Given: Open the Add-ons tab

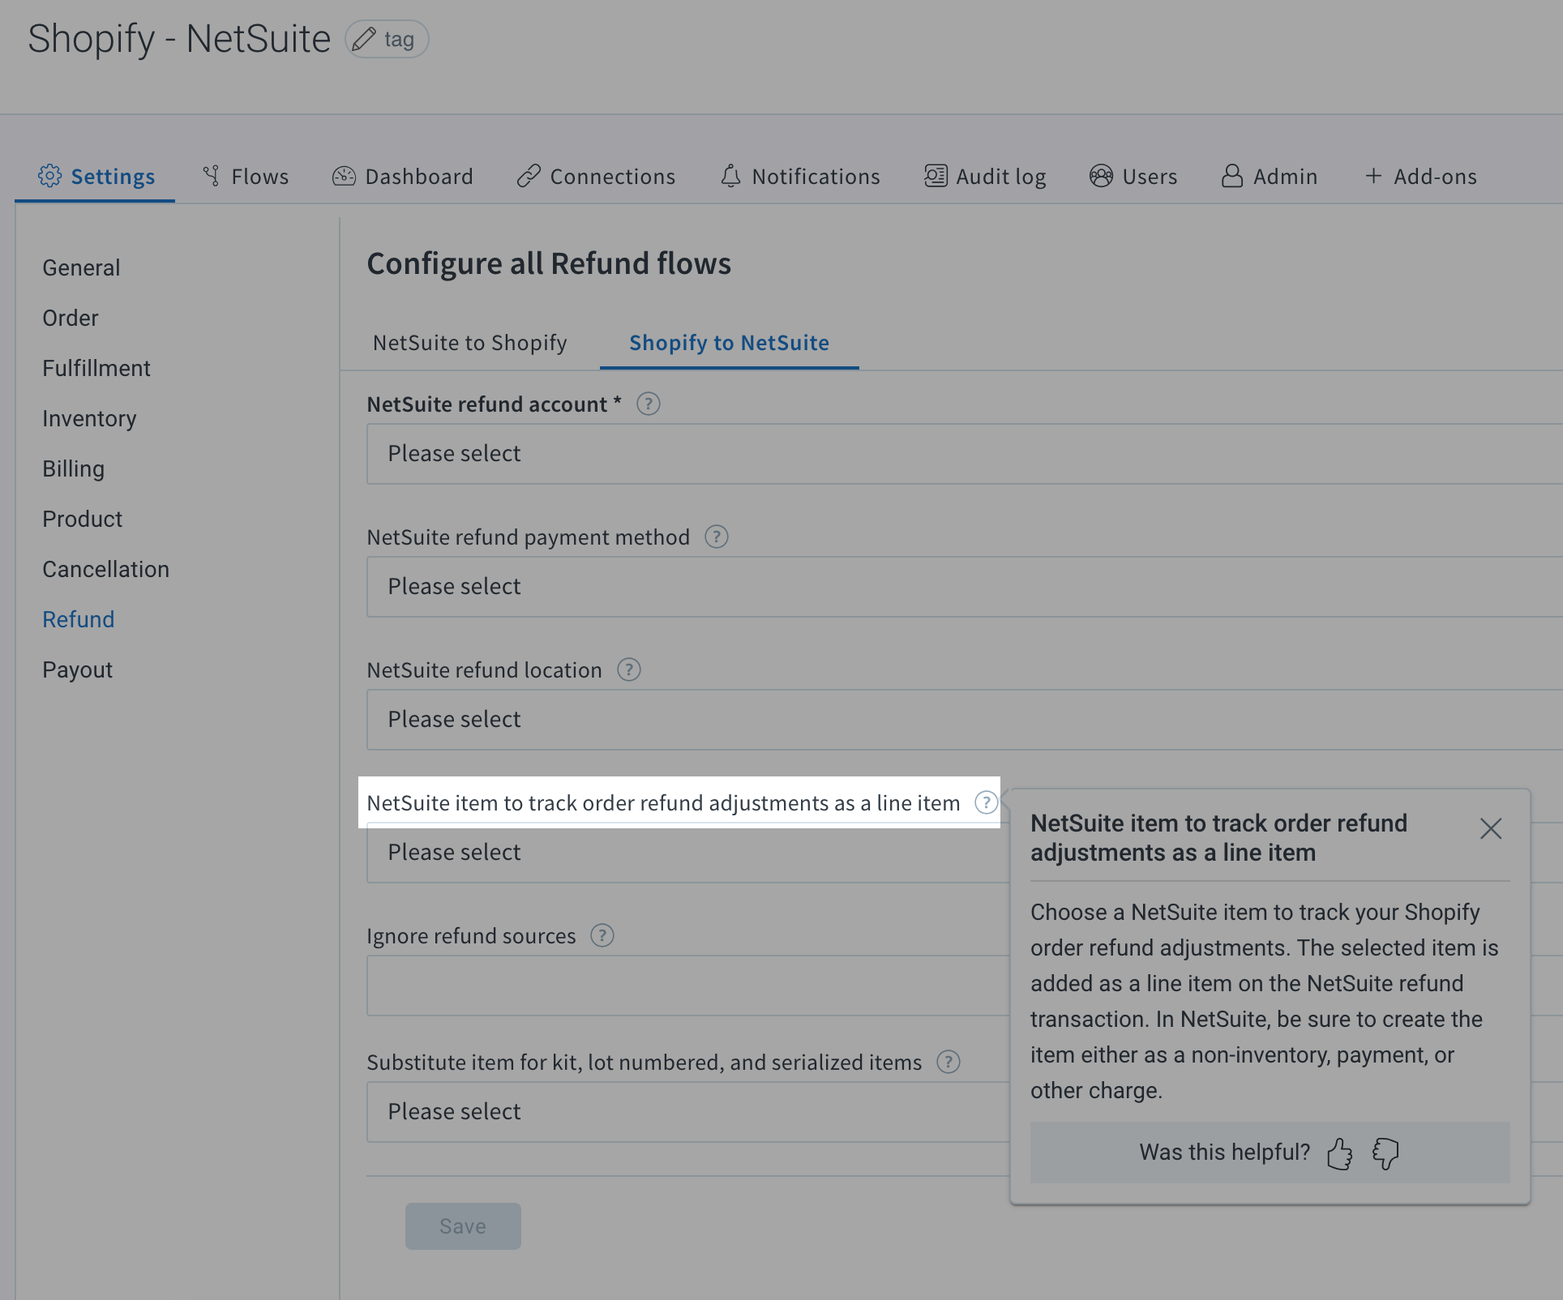Looking at the screenshot, I should 1420,176.
